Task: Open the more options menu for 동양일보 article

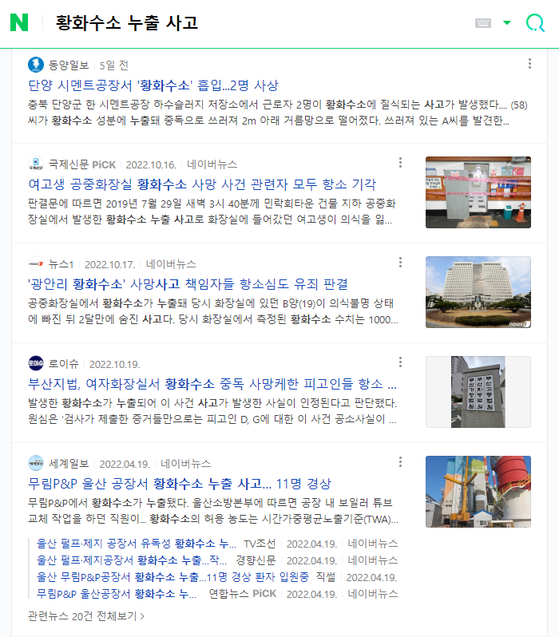Action: [529, 63]
